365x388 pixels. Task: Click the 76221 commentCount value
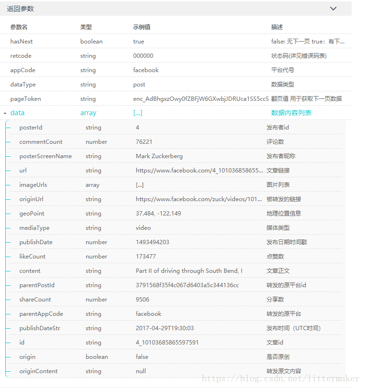click(144, 142)
